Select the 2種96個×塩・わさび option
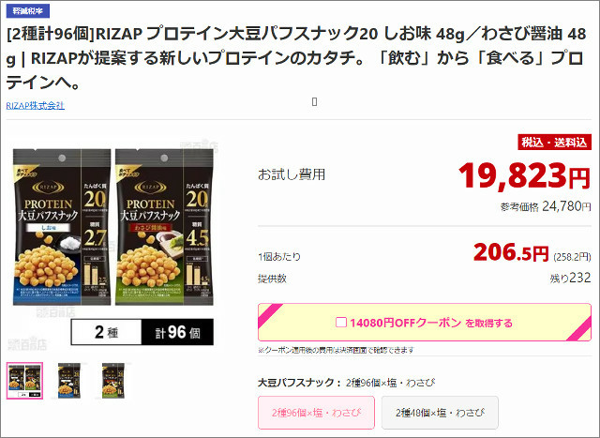 (x=316, y=413)
